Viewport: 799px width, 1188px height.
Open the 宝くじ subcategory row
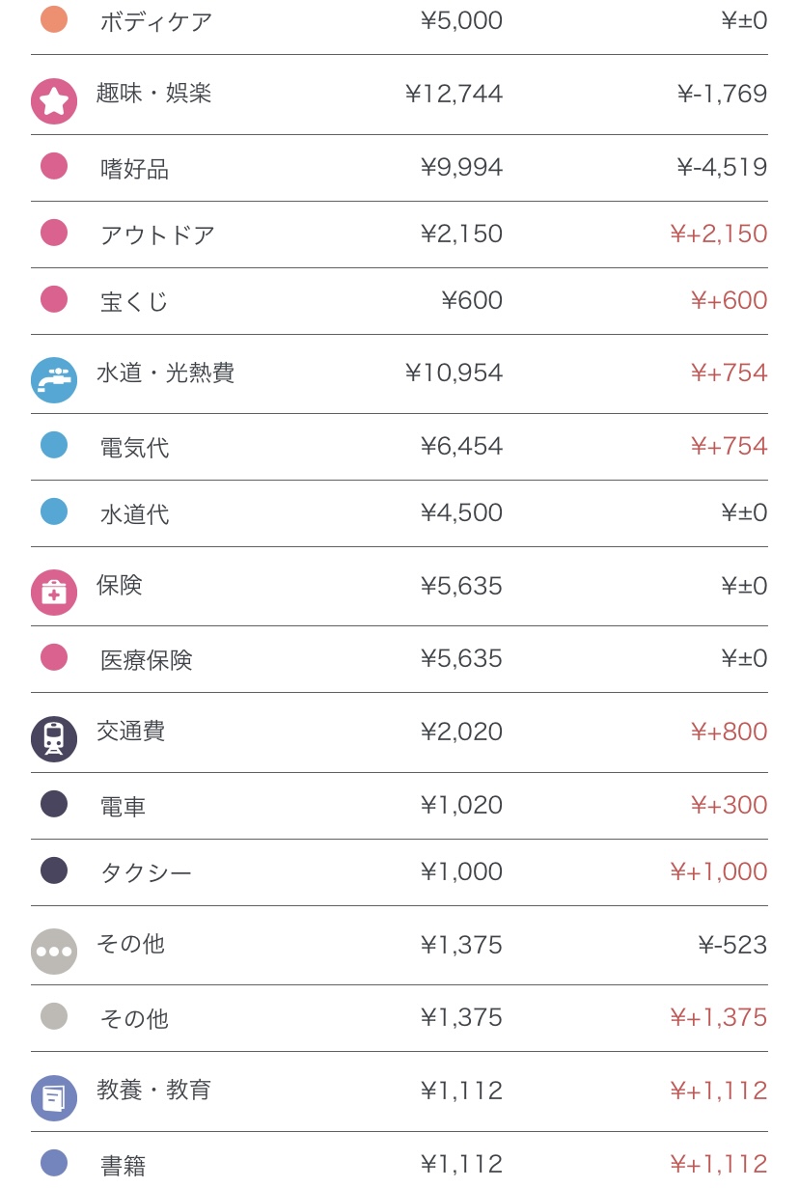(x=134, y=301)
